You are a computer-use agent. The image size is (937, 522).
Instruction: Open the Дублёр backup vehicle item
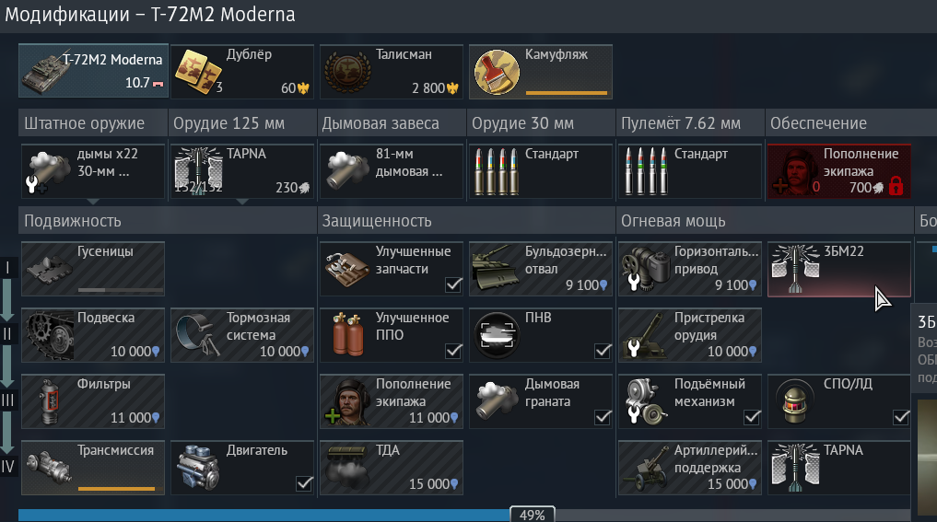tap(242, 71)
